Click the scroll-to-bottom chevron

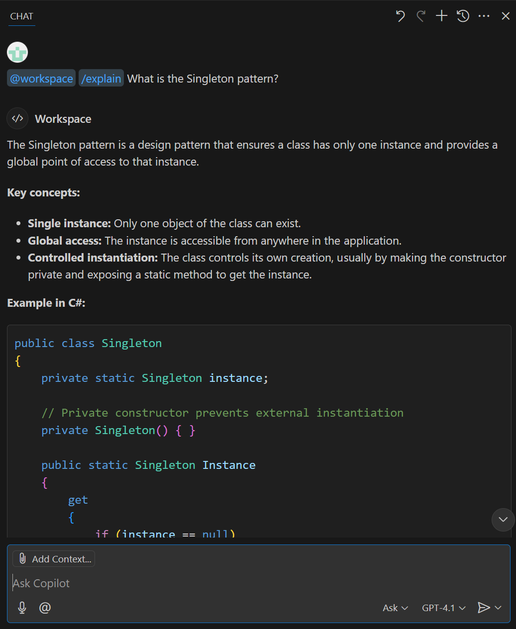click(x=503, y=520)
